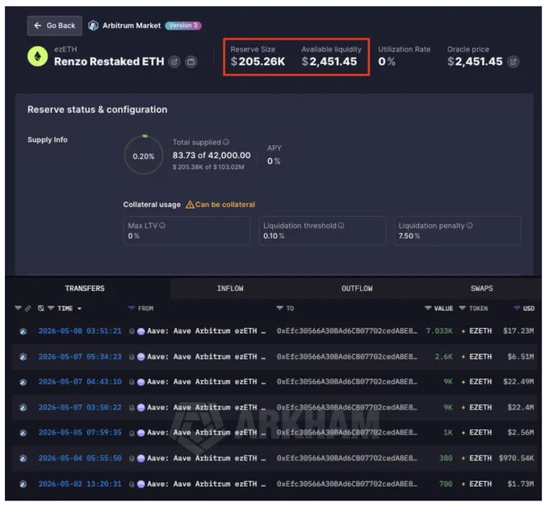Click the 0.20% supply progress ring
The image size is (549, 507).
144,156
